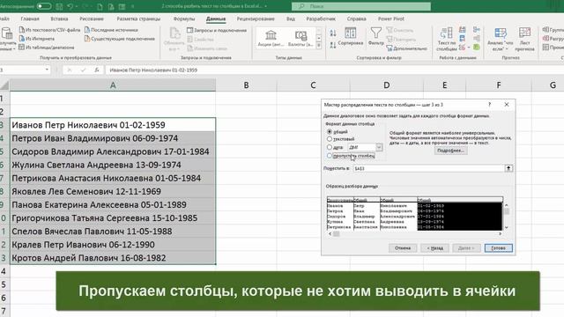Click Из Интернета
This screenshot has width=564, height=317.
37,39
